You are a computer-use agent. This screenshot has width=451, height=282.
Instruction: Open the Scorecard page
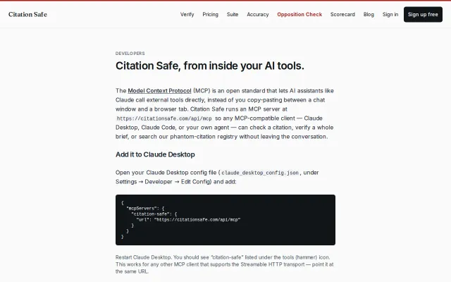pyautogui.click(x=342, y=14)
